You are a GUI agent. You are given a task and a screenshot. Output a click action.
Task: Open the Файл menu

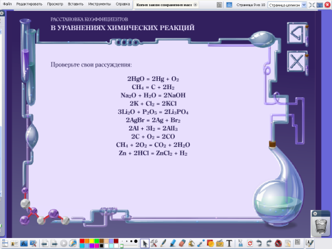[7, 4]
